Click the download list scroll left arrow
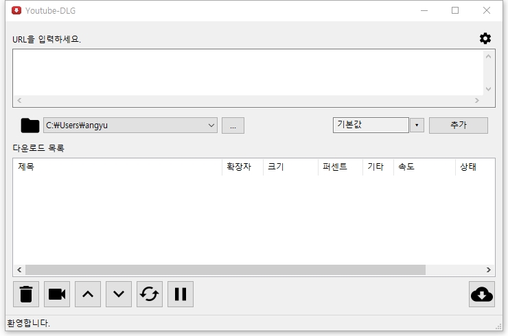Image resolution: width=508 pixels, height=336 pixels. tap(19, 269)
